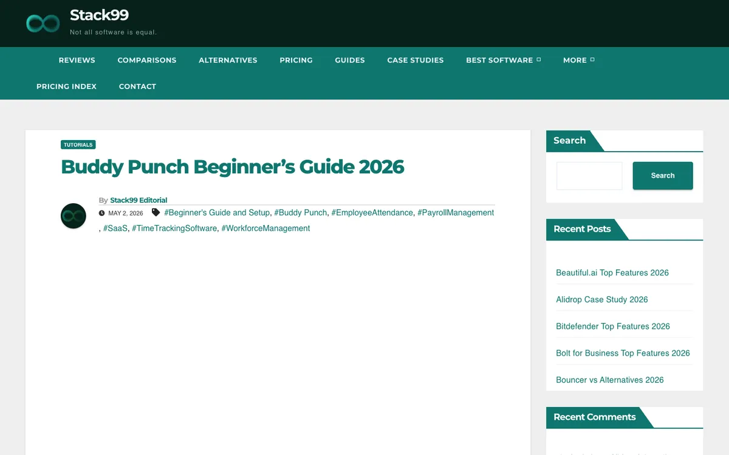The width and height of the screenshot is (729, 455).
Task: Go to the Alternatives section
Action: tap(228, 60)
